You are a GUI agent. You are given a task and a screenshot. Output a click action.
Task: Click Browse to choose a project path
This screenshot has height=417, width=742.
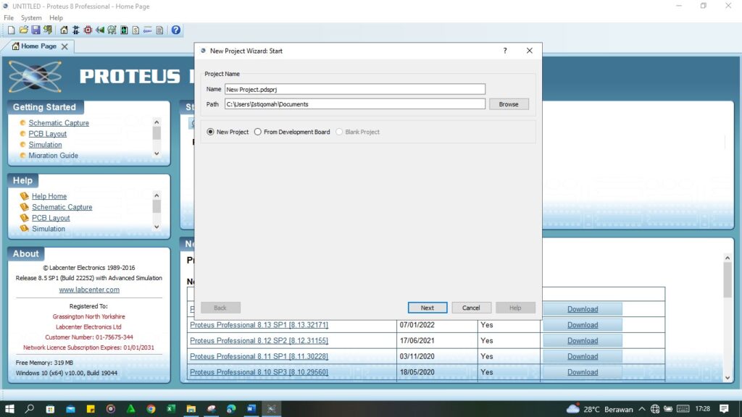(x=509, y=104)
